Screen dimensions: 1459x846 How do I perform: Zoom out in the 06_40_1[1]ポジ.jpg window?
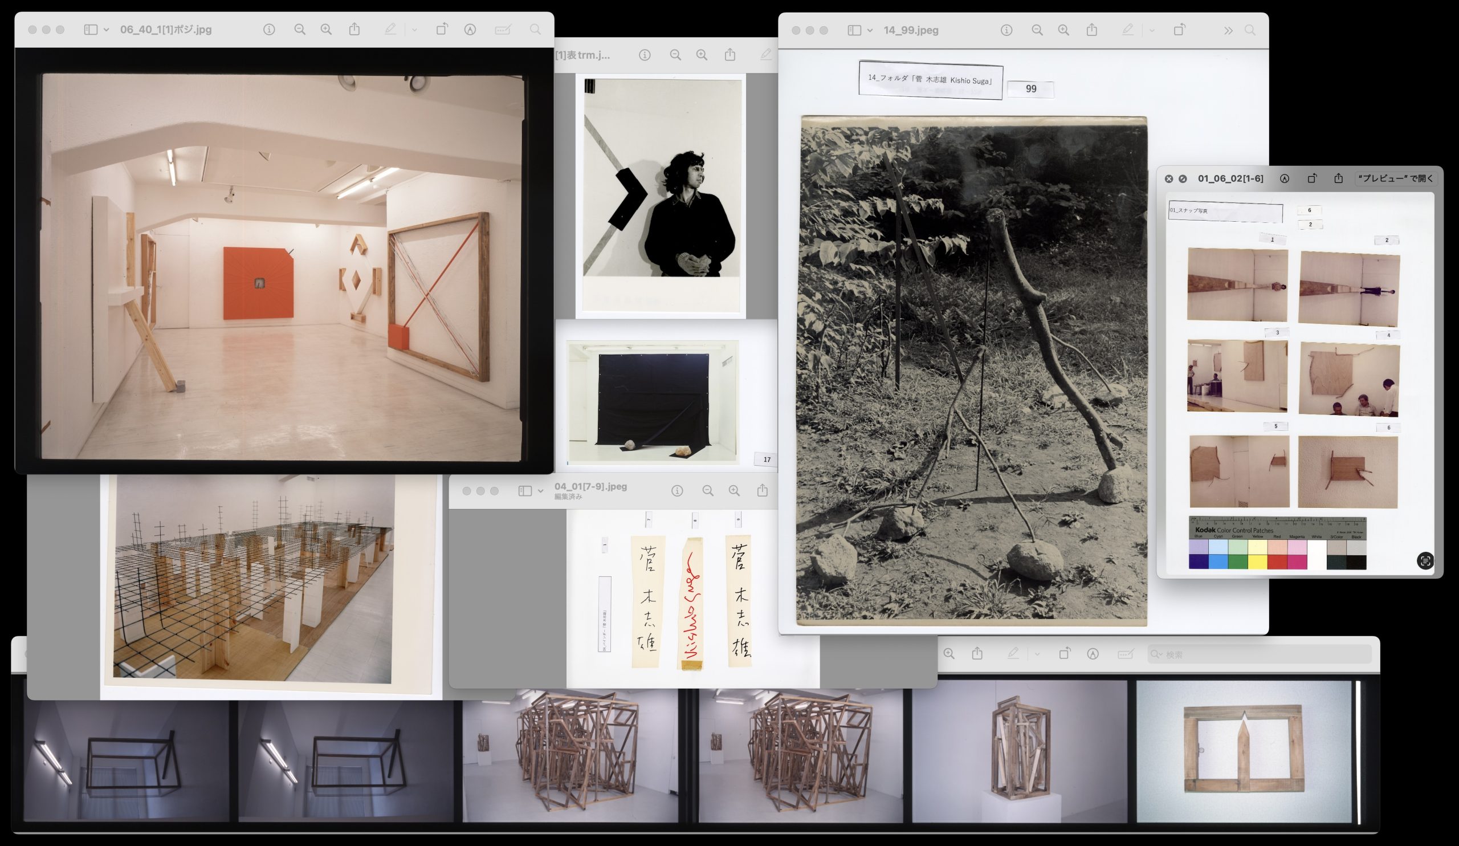(299, 30)
